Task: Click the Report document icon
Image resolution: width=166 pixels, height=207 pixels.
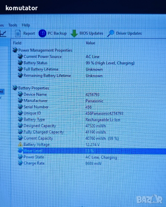Action: [x=18, y=33]
